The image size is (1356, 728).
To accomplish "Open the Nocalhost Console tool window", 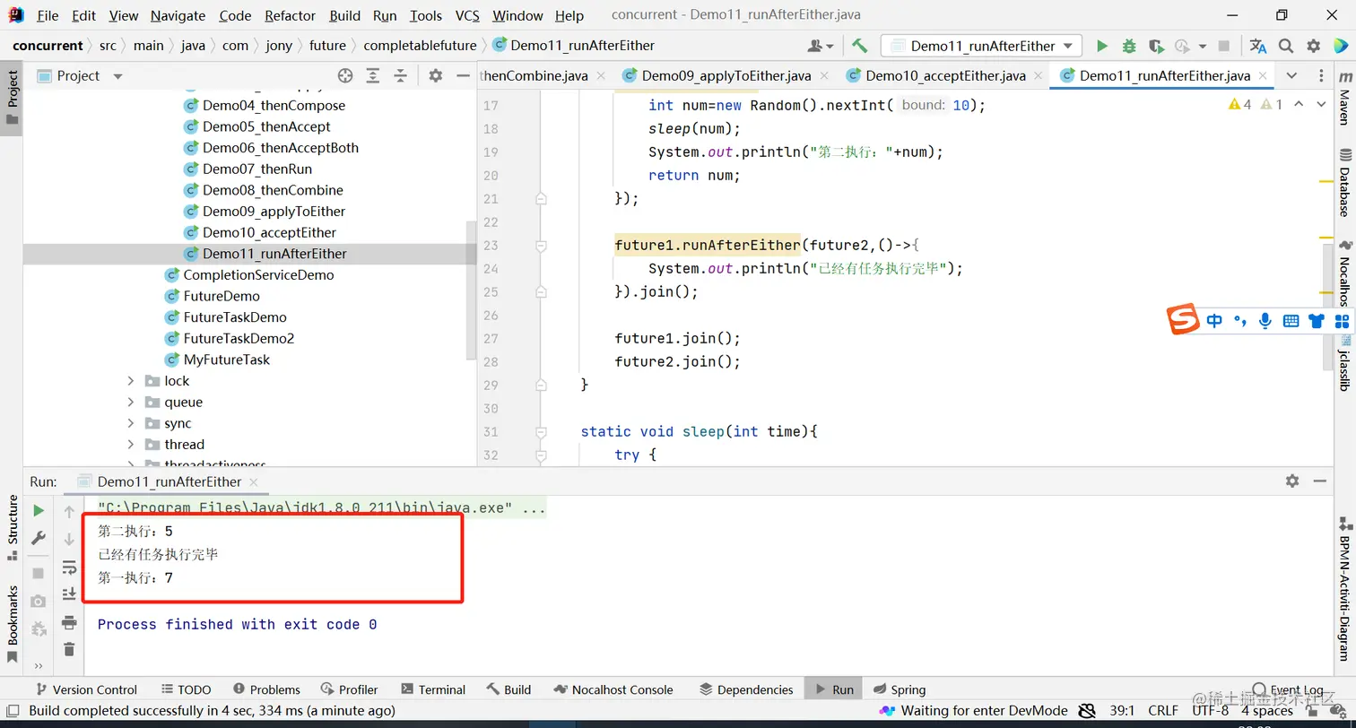I will coord(613,689).
